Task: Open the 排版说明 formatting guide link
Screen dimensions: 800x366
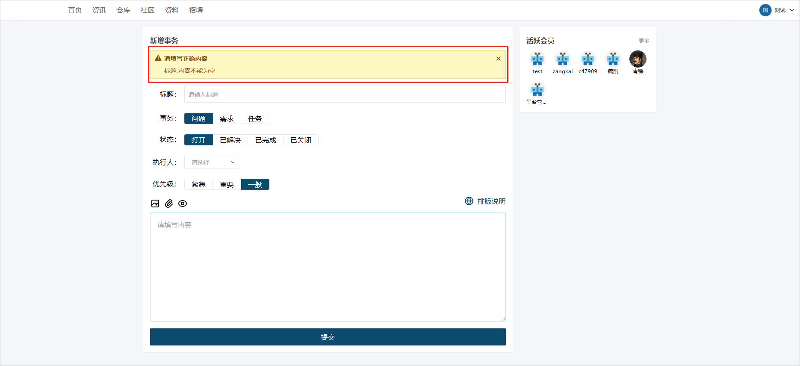Action: click(x=485, y=201)
